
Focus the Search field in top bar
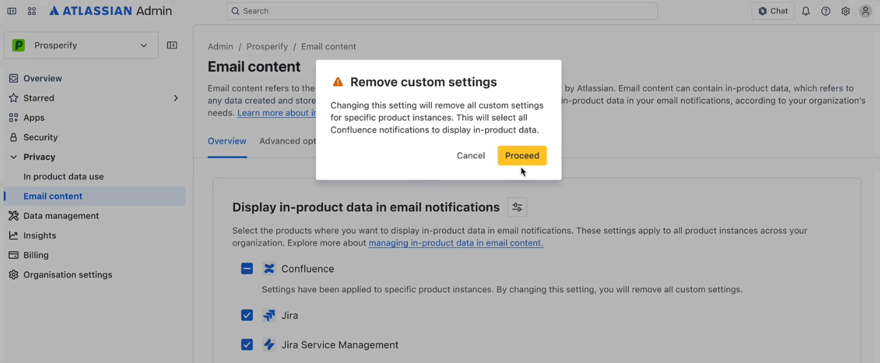(442, 11)
